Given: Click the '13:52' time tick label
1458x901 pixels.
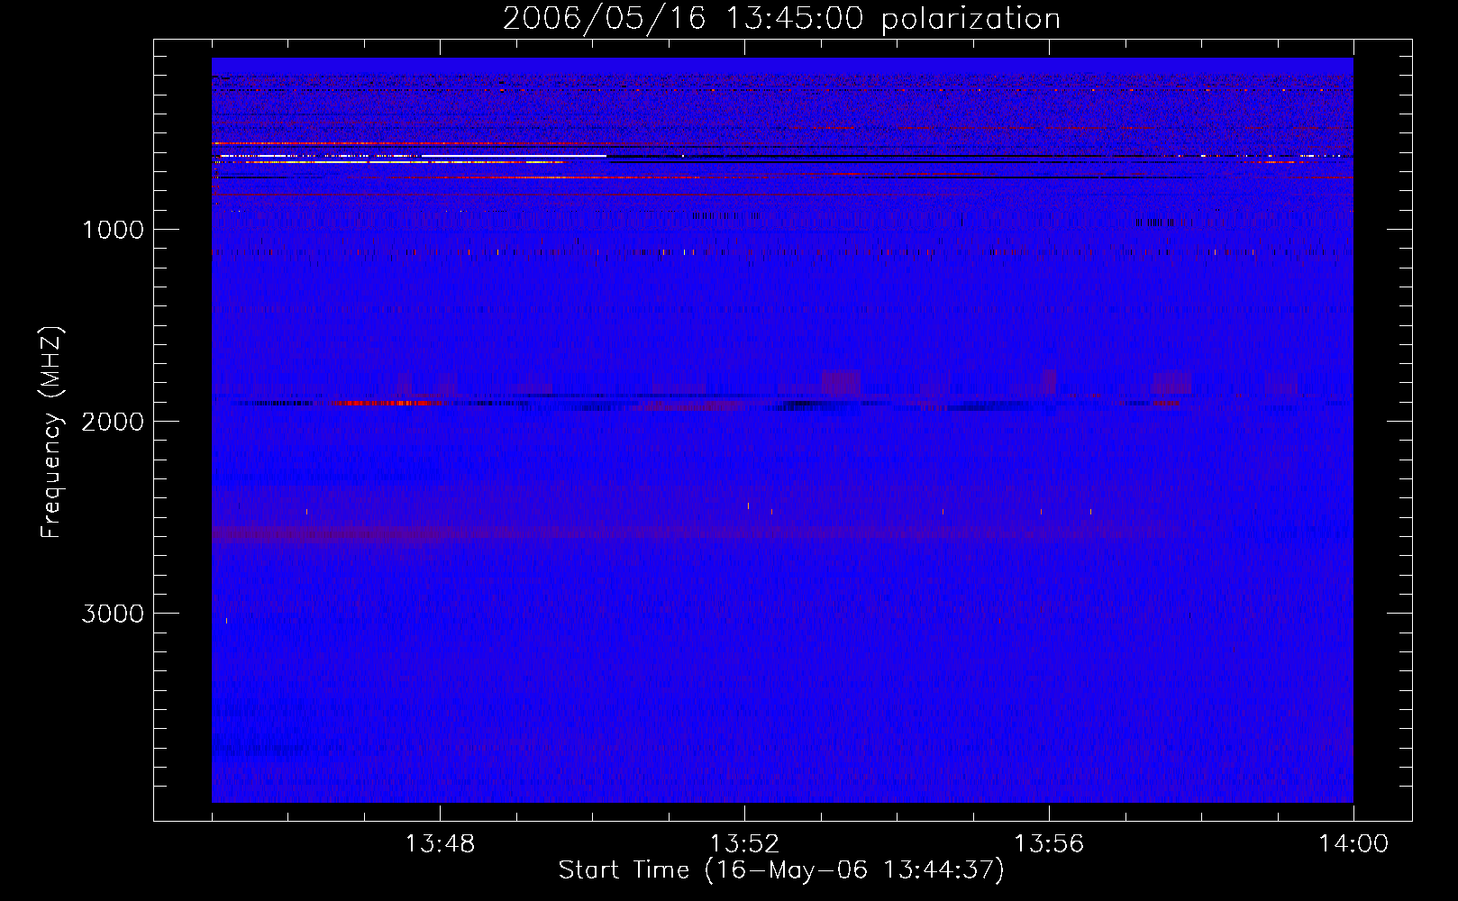Looking at the screenshot, I should 744,844.
